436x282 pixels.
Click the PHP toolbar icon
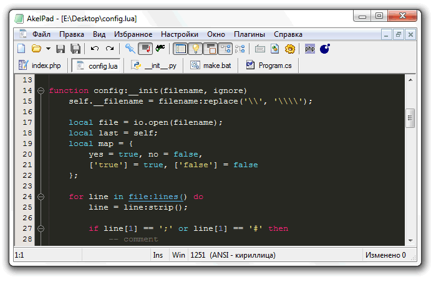[x=309, y=49]
